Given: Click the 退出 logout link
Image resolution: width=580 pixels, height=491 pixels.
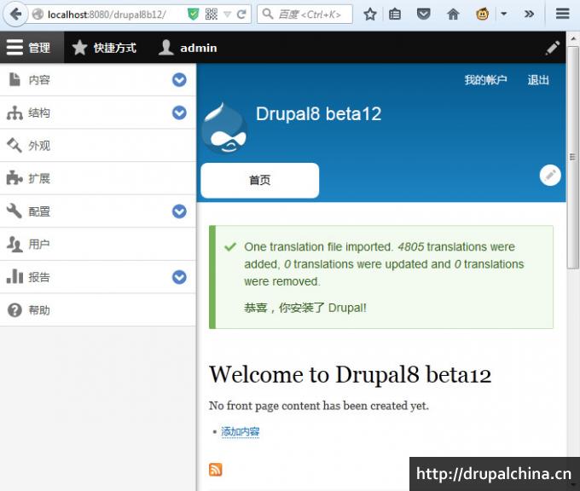Looking at the screenshot, I should 538,80.
